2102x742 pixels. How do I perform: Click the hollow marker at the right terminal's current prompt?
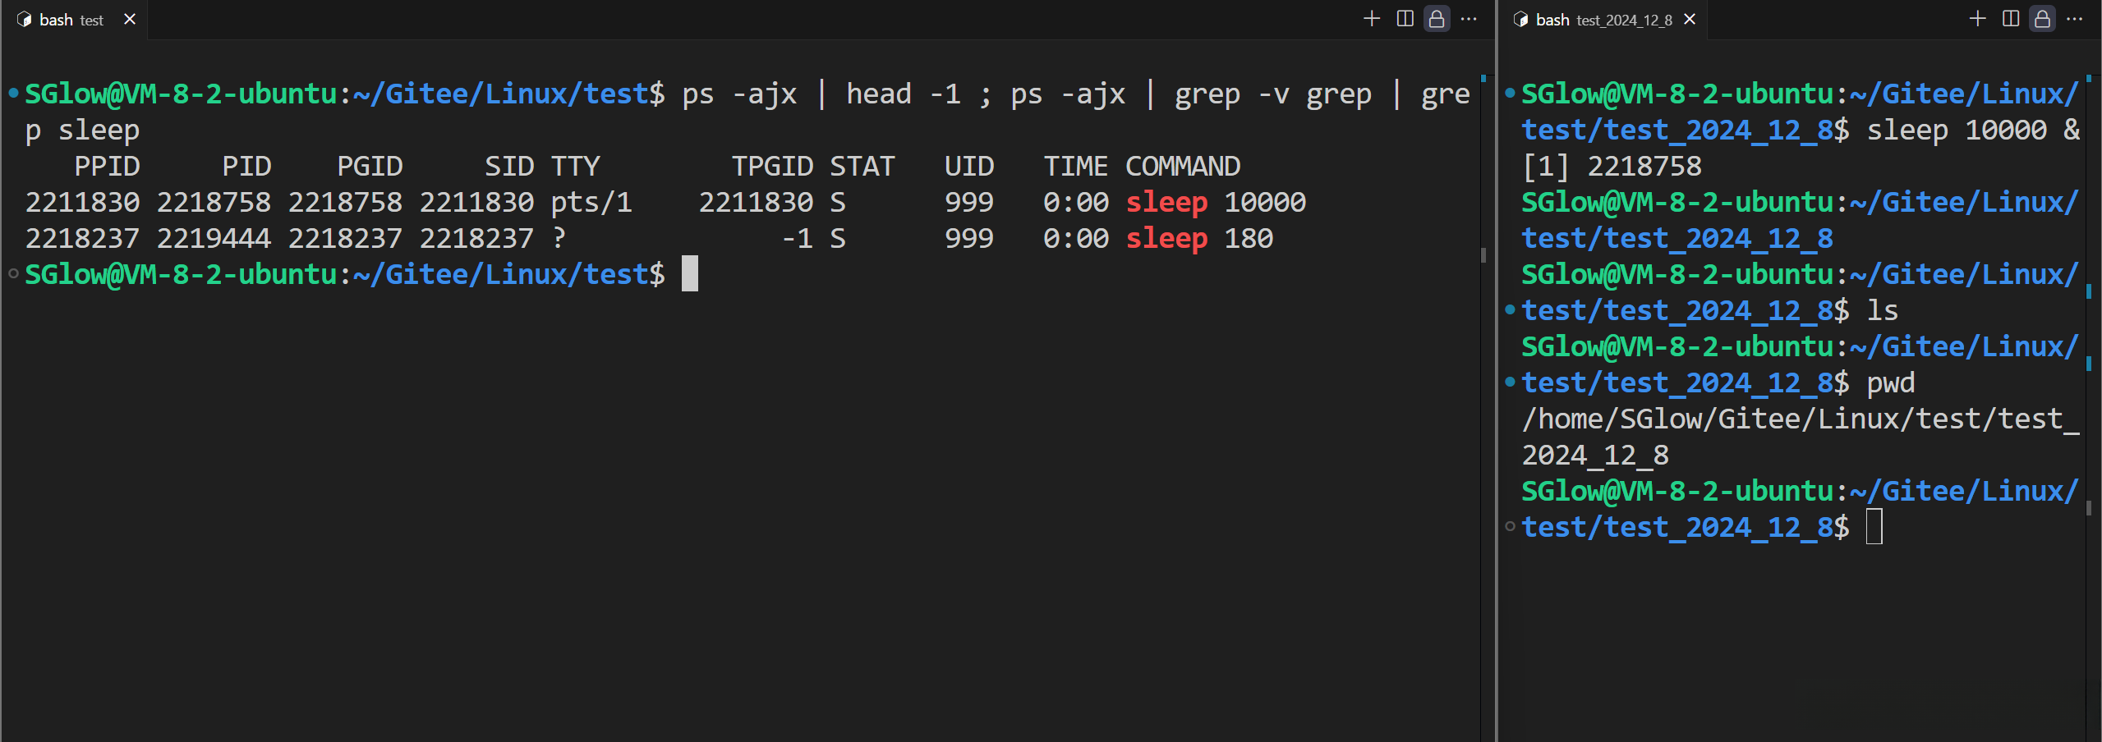click(x=1510, y=527)
